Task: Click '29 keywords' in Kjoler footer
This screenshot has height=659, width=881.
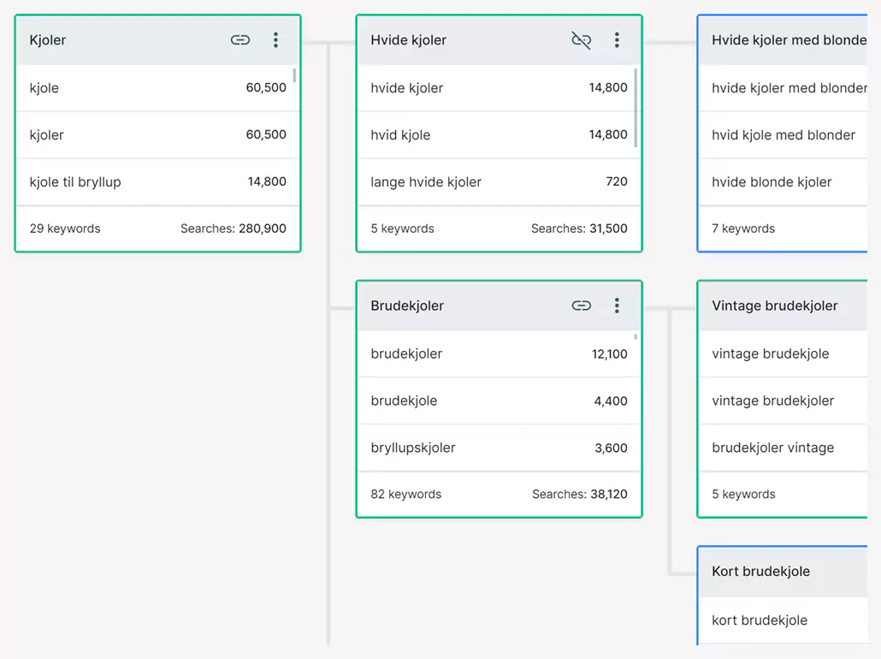Action: click(65, 229)
